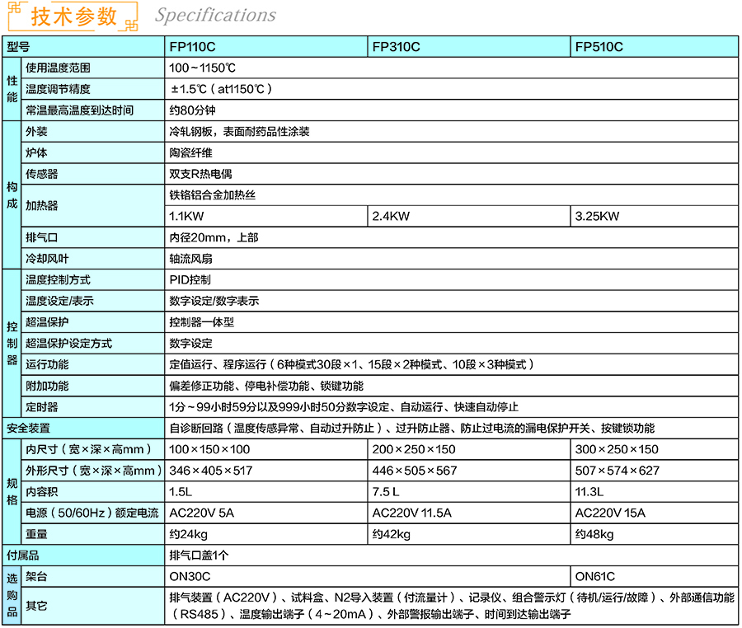Click outer dimension 446×505×567 cell
The image size is (742, 628).
[x=414, y=471]
